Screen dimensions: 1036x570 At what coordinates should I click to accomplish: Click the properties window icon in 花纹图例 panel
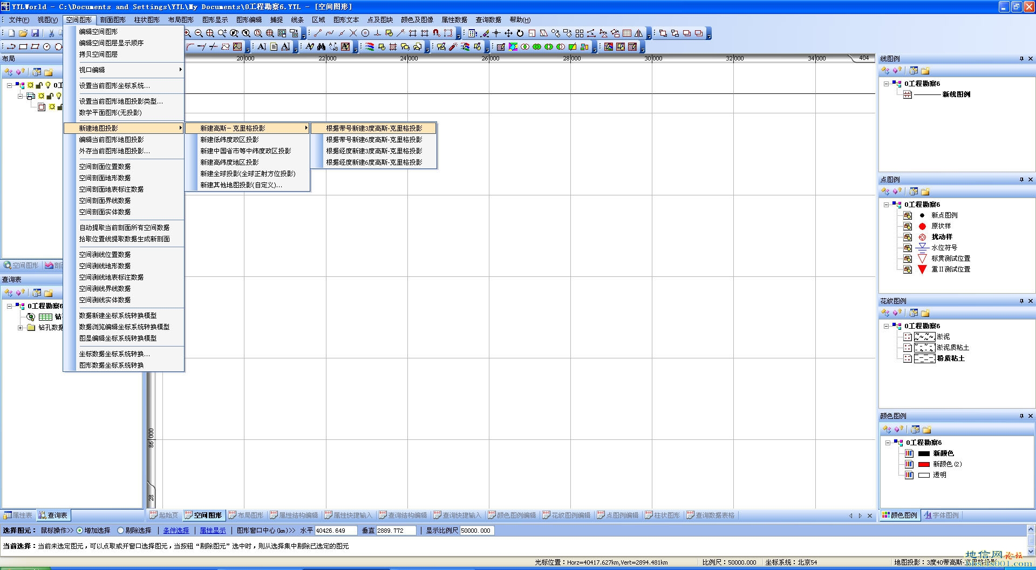[x=914, y=313]
